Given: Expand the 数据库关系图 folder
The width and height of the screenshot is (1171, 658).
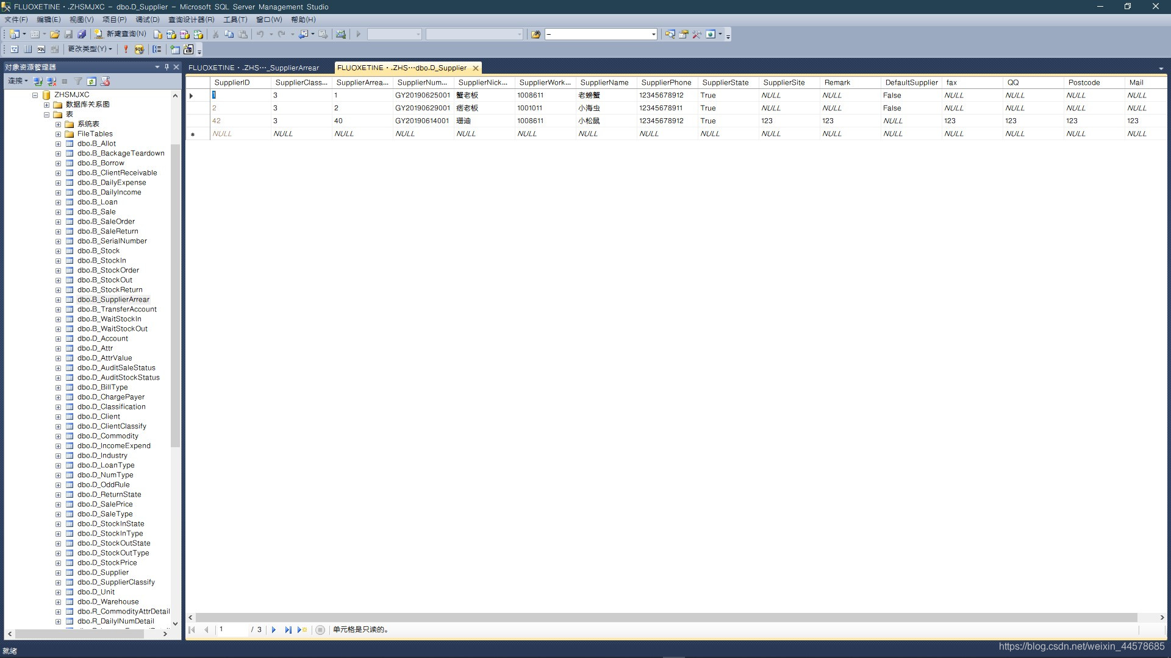Looking at the screenshot, I should (x=46, y=105).
